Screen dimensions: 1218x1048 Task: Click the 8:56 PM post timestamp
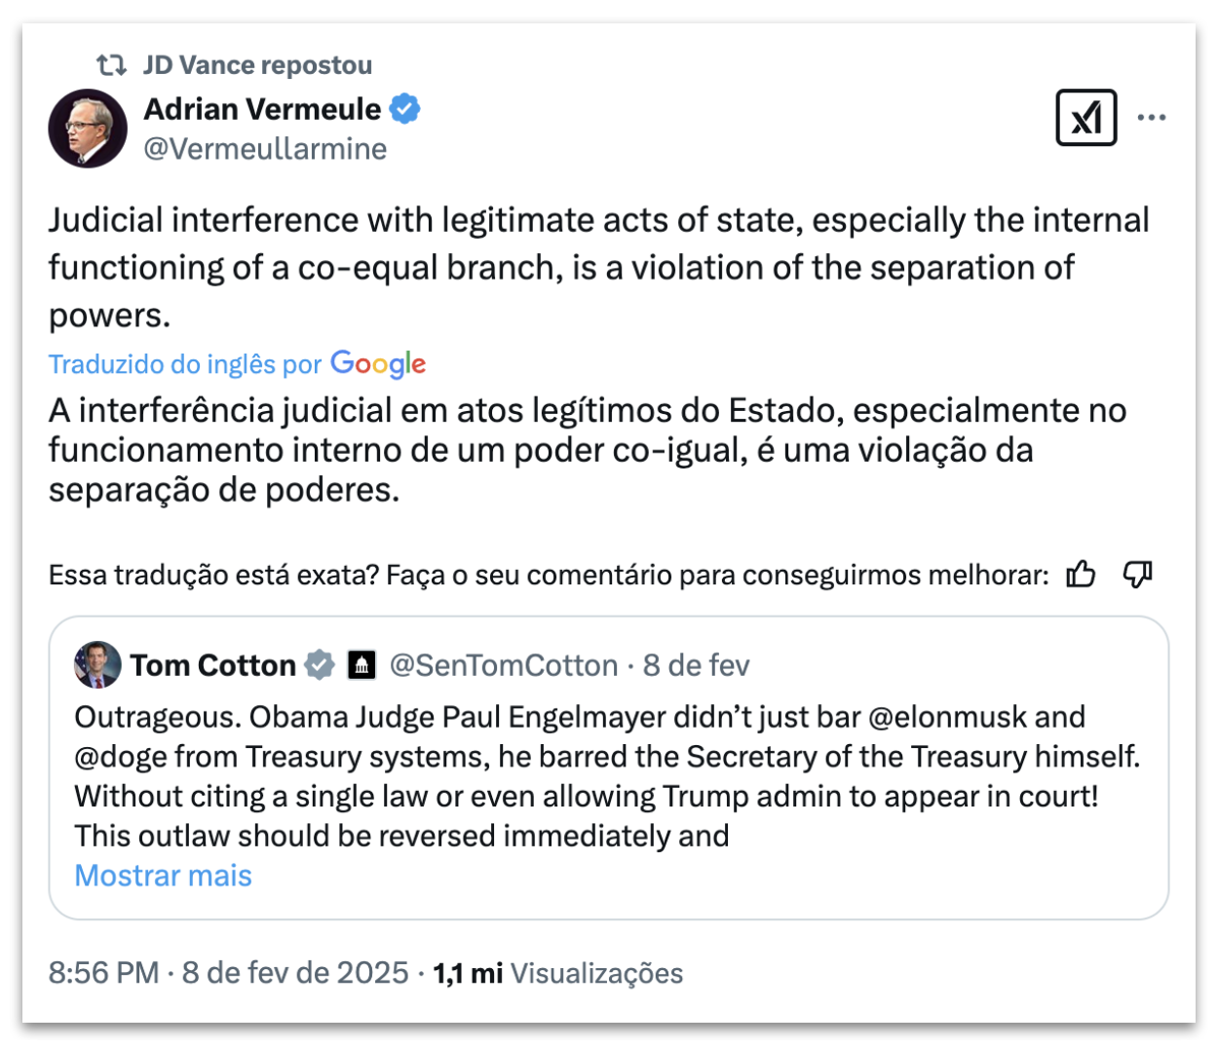pyautogui.click(x=103, y=973)
